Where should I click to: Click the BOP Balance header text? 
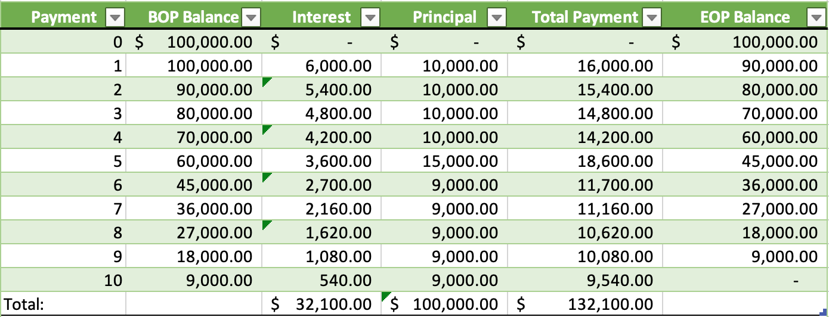coord(194,18)
